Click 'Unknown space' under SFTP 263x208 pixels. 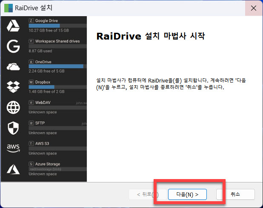tap(43, 133)
